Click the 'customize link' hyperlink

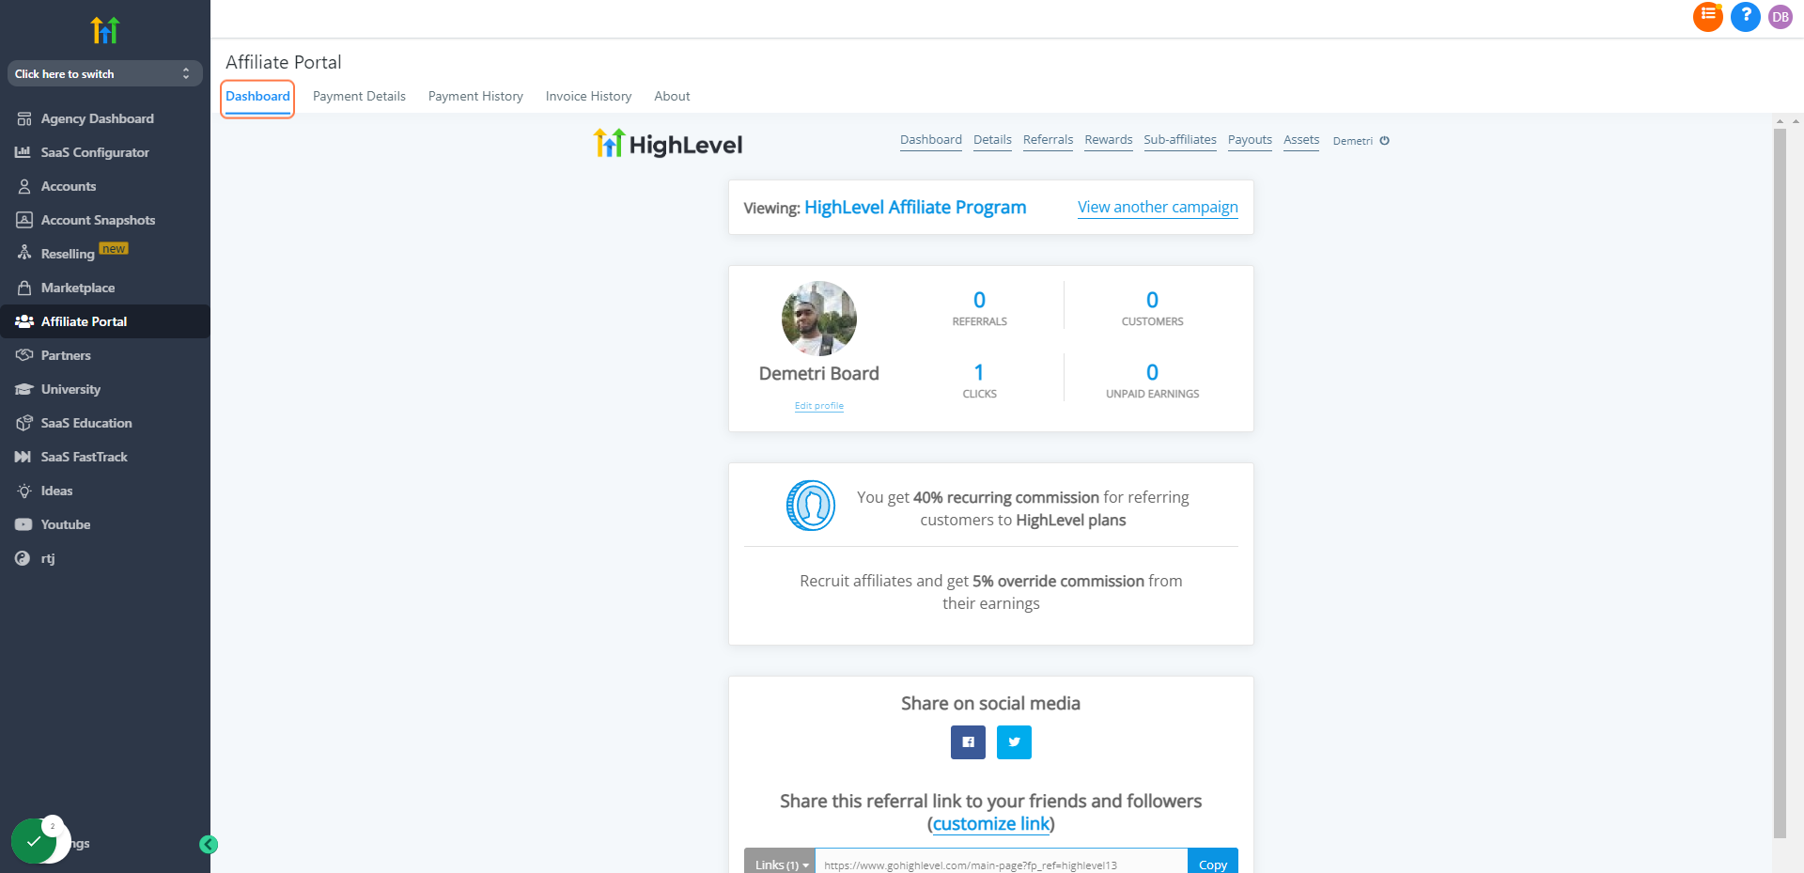click(991, 824)
